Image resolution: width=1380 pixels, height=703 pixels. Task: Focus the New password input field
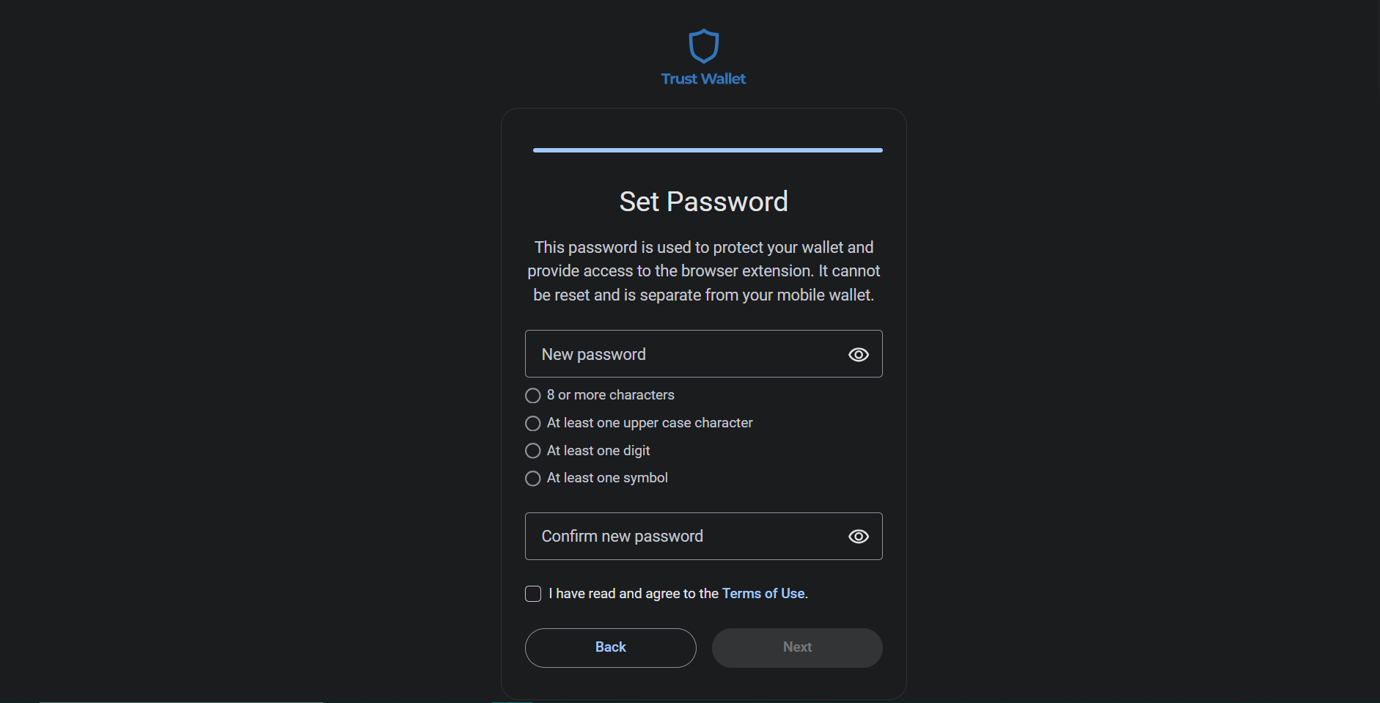[704, 354]
